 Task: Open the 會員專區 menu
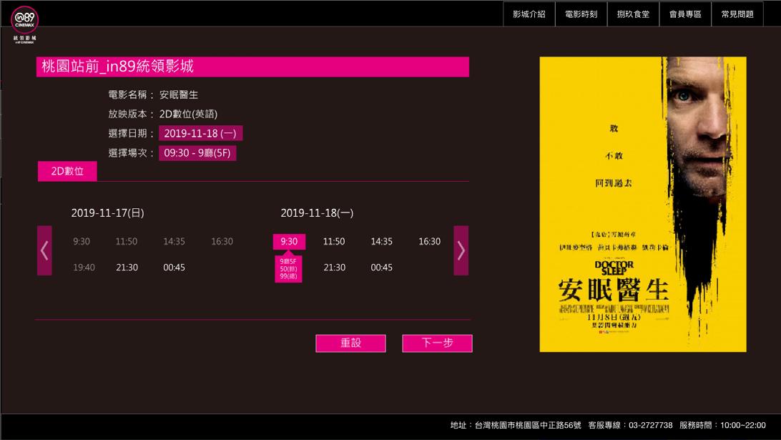(685, 14)
